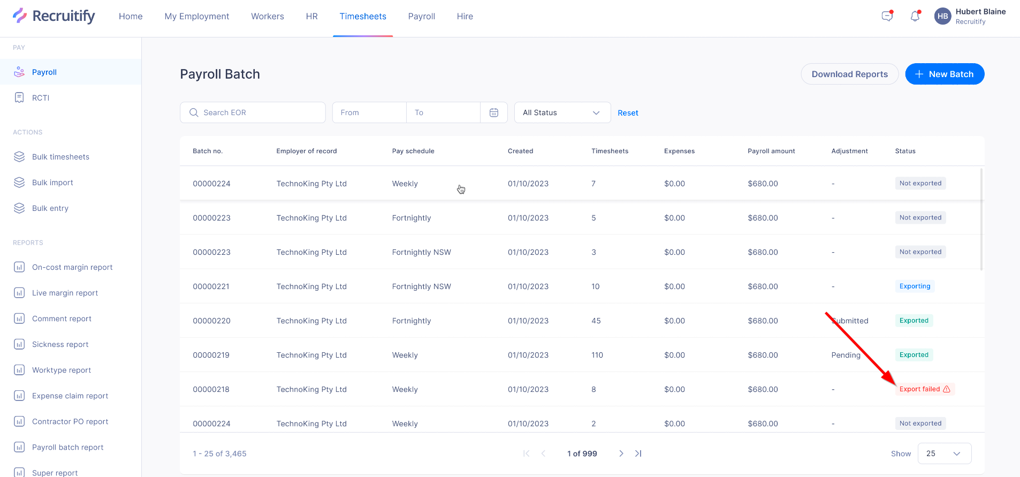Reset the filters

click(628, 113)
